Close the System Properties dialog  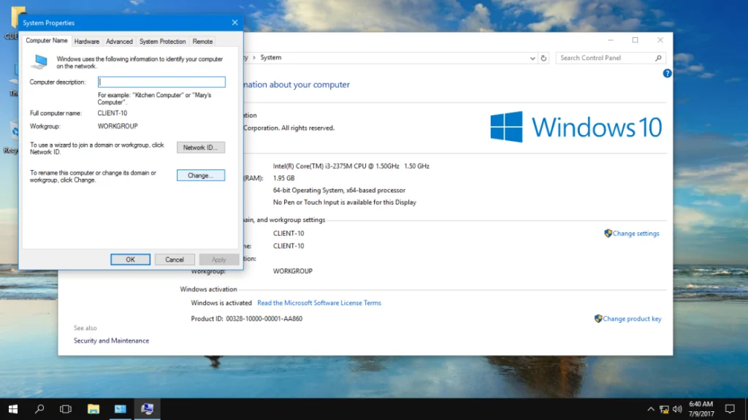pyautogui.click(x=234, y=23)
